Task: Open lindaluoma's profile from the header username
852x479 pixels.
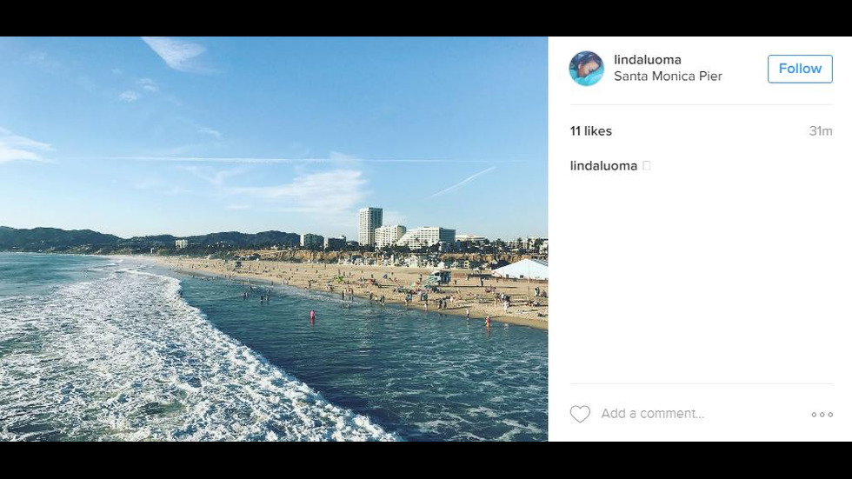Action: pyautogui.click(x=647, y=60)
